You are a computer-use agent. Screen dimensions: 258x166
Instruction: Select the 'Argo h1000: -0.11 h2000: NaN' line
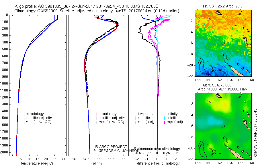pos(222,89)
